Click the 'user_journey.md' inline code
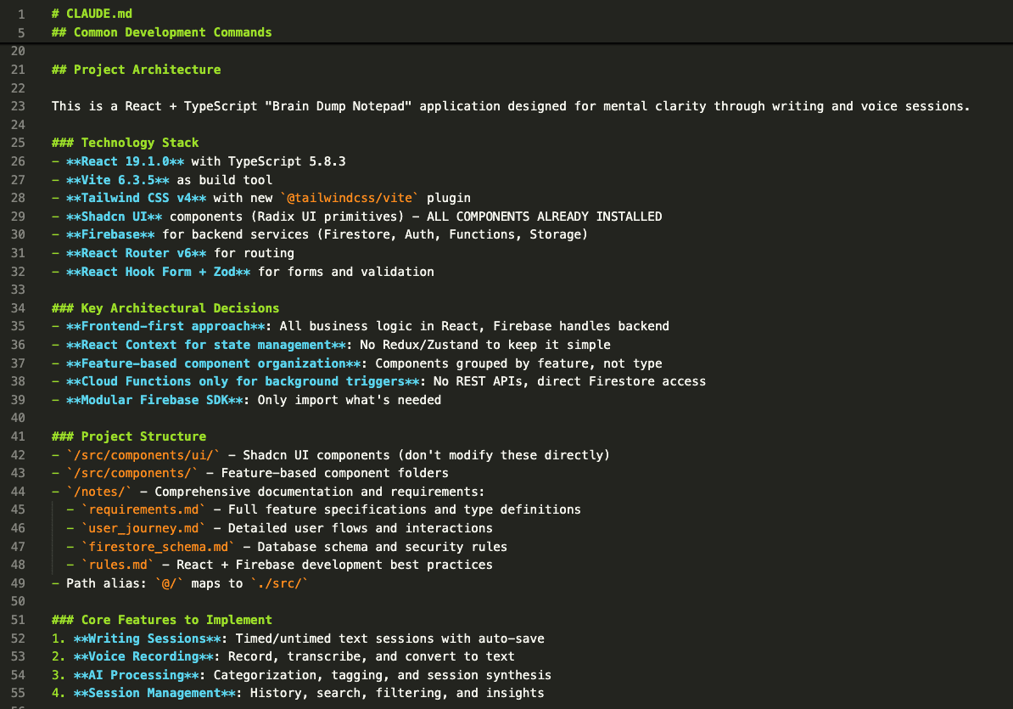 tap(143, 528)
